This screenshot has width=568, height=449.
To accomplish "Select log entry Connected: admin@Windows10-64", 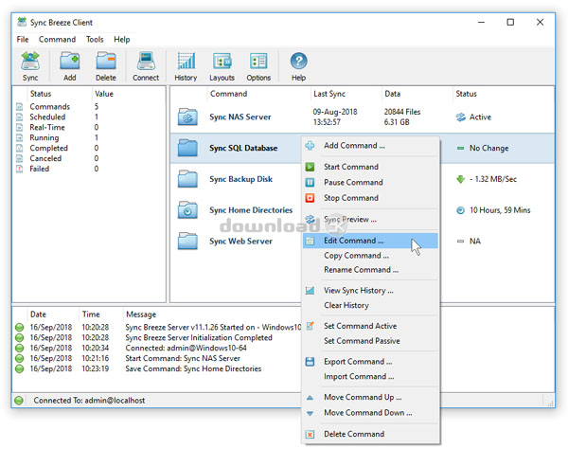I will point(186,348).
